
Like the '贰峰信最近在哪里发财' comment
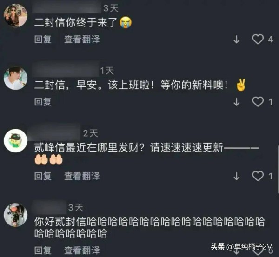(x=258, y=176)
